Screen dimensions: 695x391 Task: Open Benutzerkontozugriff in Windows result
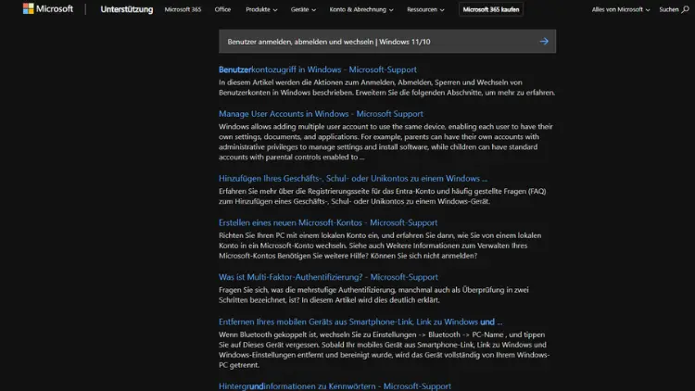[x=317, y=69]
